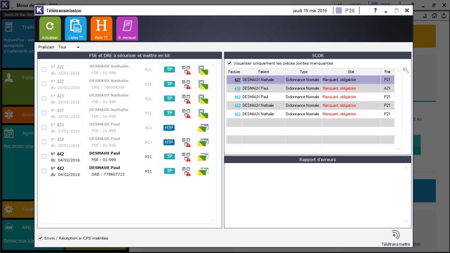This screenshot has width=450, height=253.
Task: Click down arrow of SCOR table scrollbar
Action: [x=398, y=149]
